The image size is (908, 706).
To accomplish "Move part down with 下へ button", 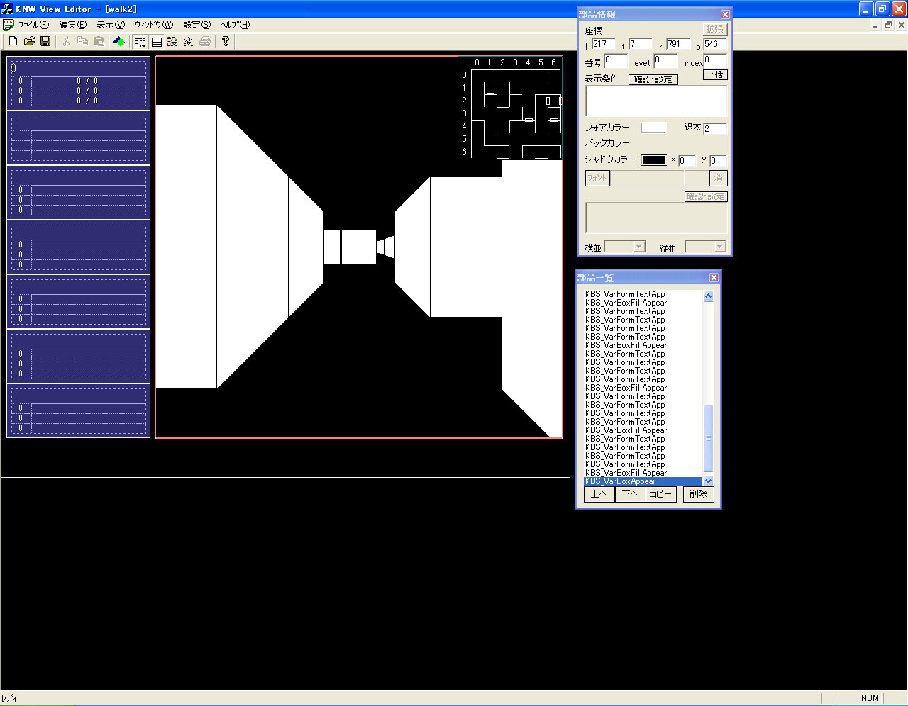I will click(630, 494).
